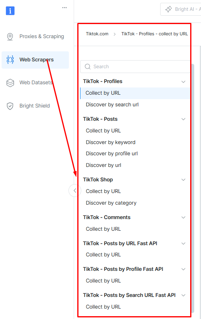This screenshot has width=201, height=319.
Task: Click the Bright AI sparkle icon
Action: [x=169, y=9]
